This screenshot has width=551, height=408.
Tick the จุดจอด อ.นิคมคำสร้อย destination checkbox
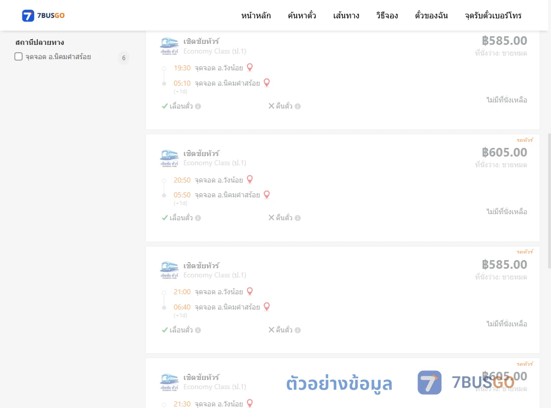point(18,57)
